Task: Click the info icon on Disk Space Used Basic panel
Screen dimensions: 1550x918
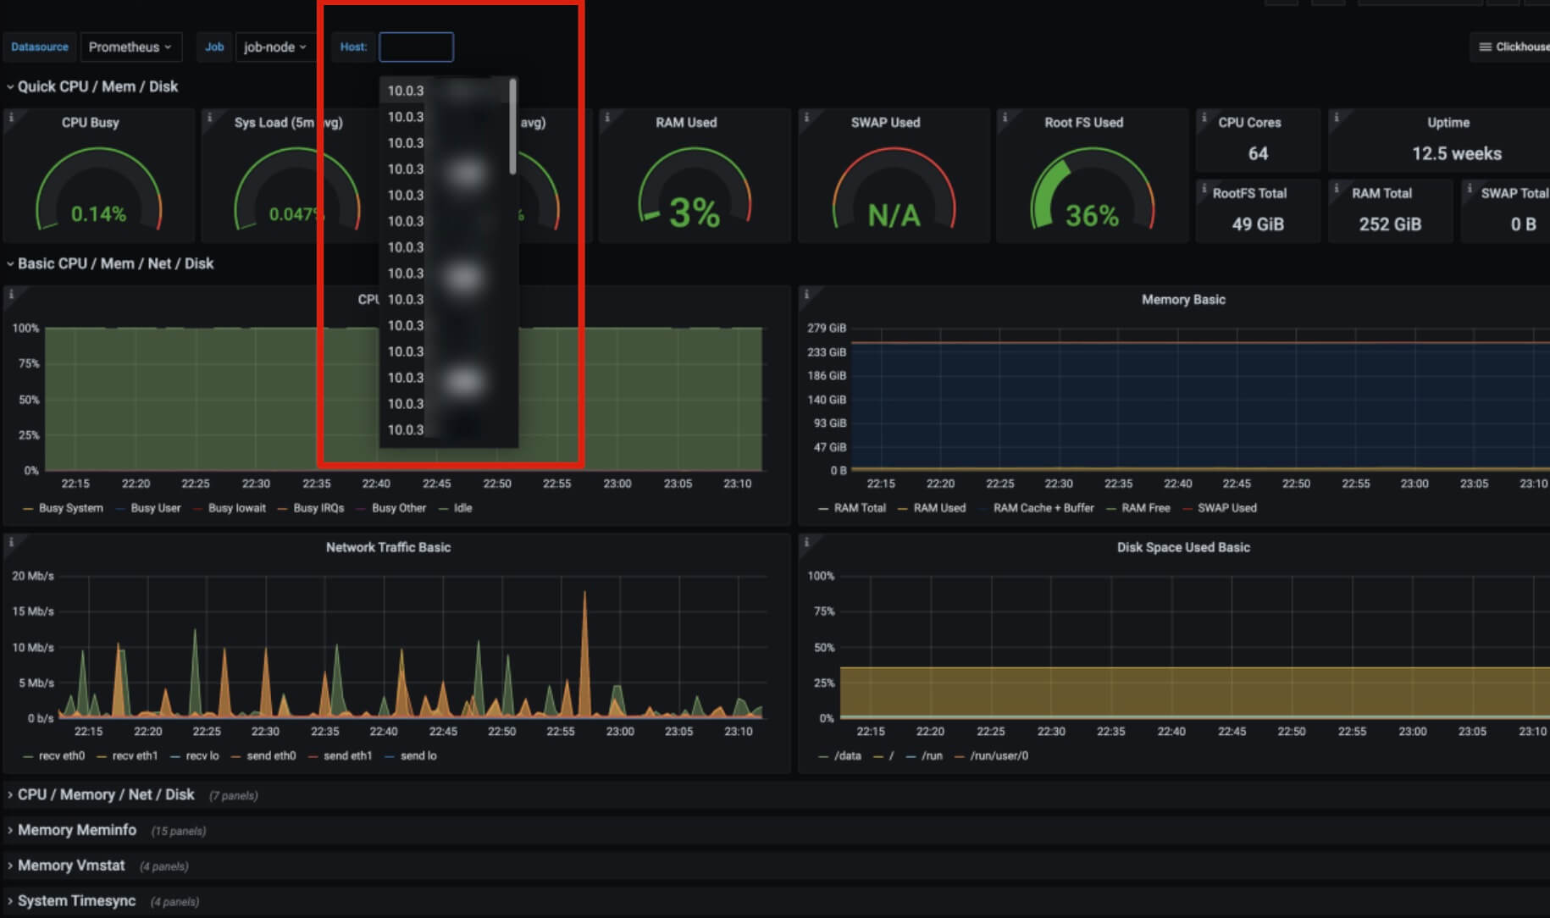Action: pyautogui.click(x=805, y=542)
